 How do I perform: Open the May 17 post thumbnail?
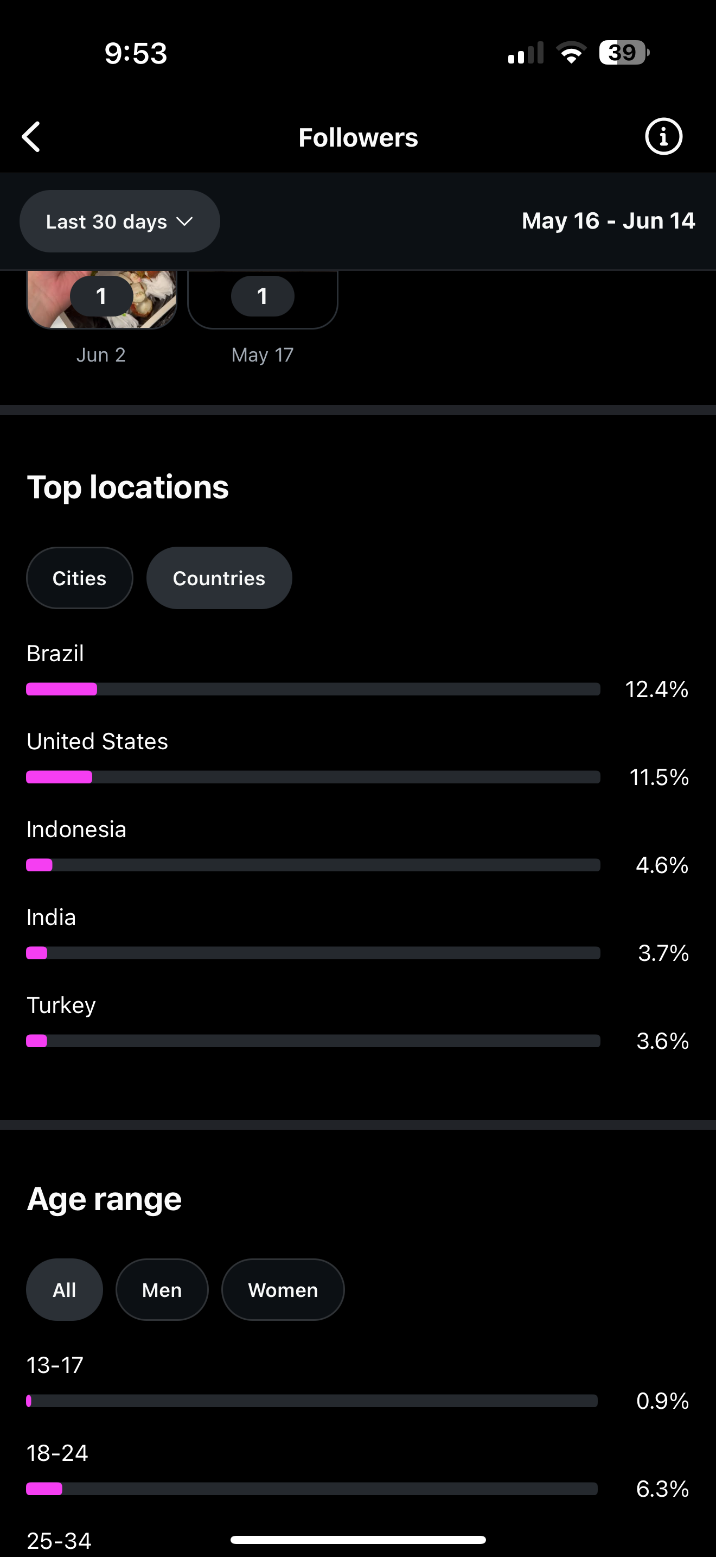point(263,300)
